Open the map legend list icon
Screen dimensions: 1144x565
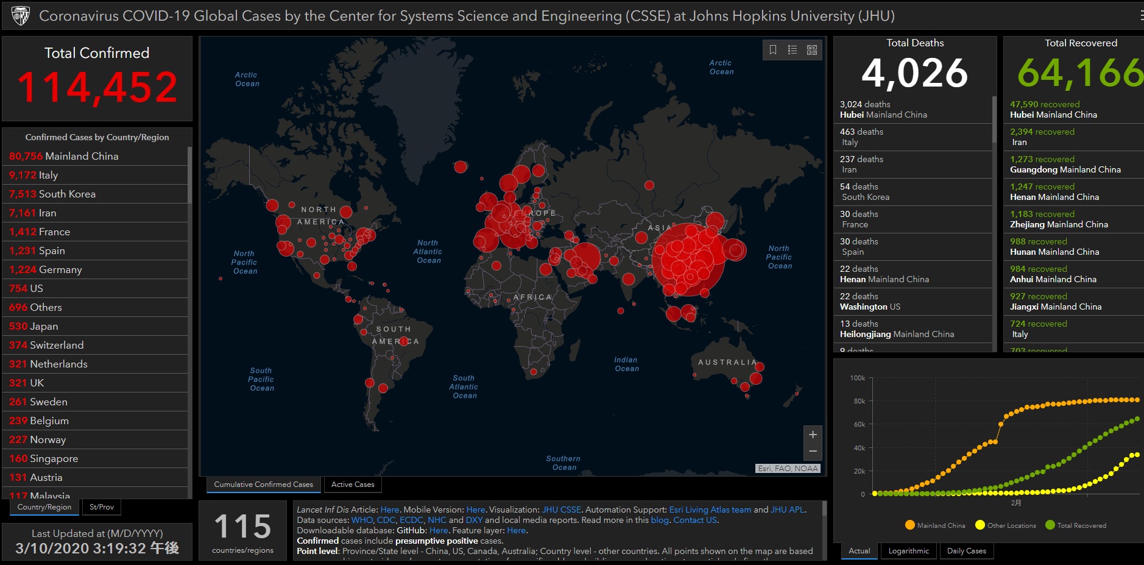tap(793, 50)
